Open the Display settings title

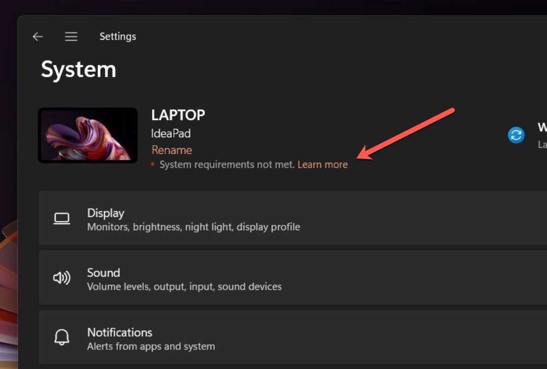click(x=105, y=213)
